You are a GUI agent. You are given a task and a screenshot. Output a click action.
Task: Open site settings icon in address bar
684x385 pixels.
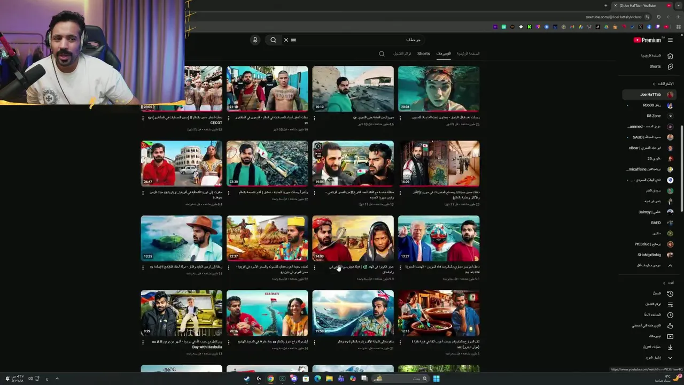[647, 17]
